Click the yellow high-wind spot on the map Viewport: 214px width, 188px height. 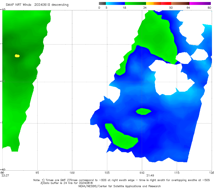pos(17,56)
